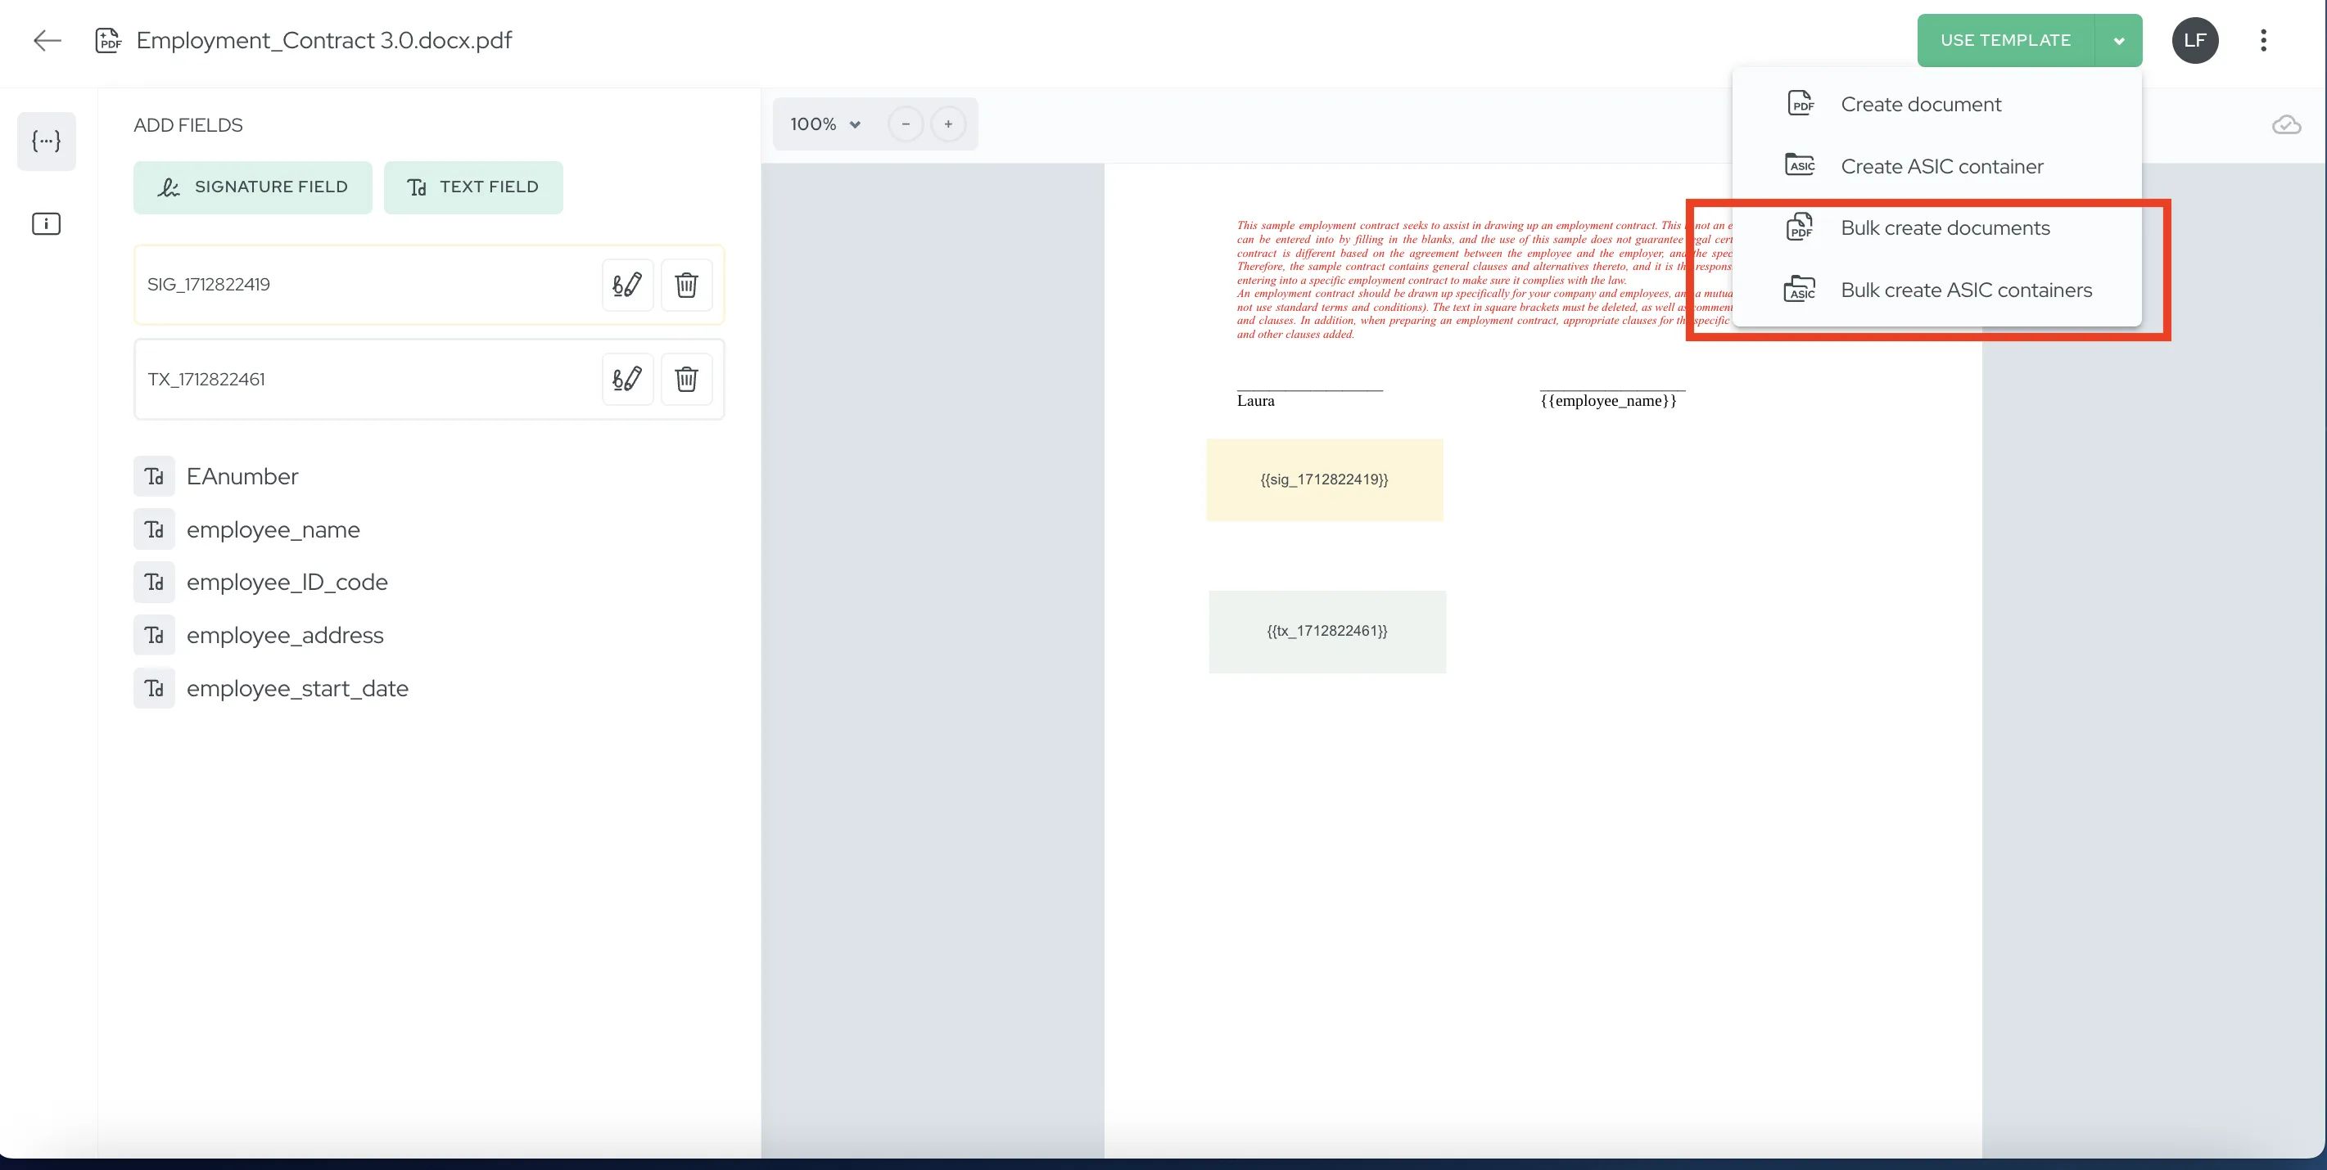This screenshot has width=2327, height=1170.
Task: Open the LF user avatar menu
Action: (2195, 40)
